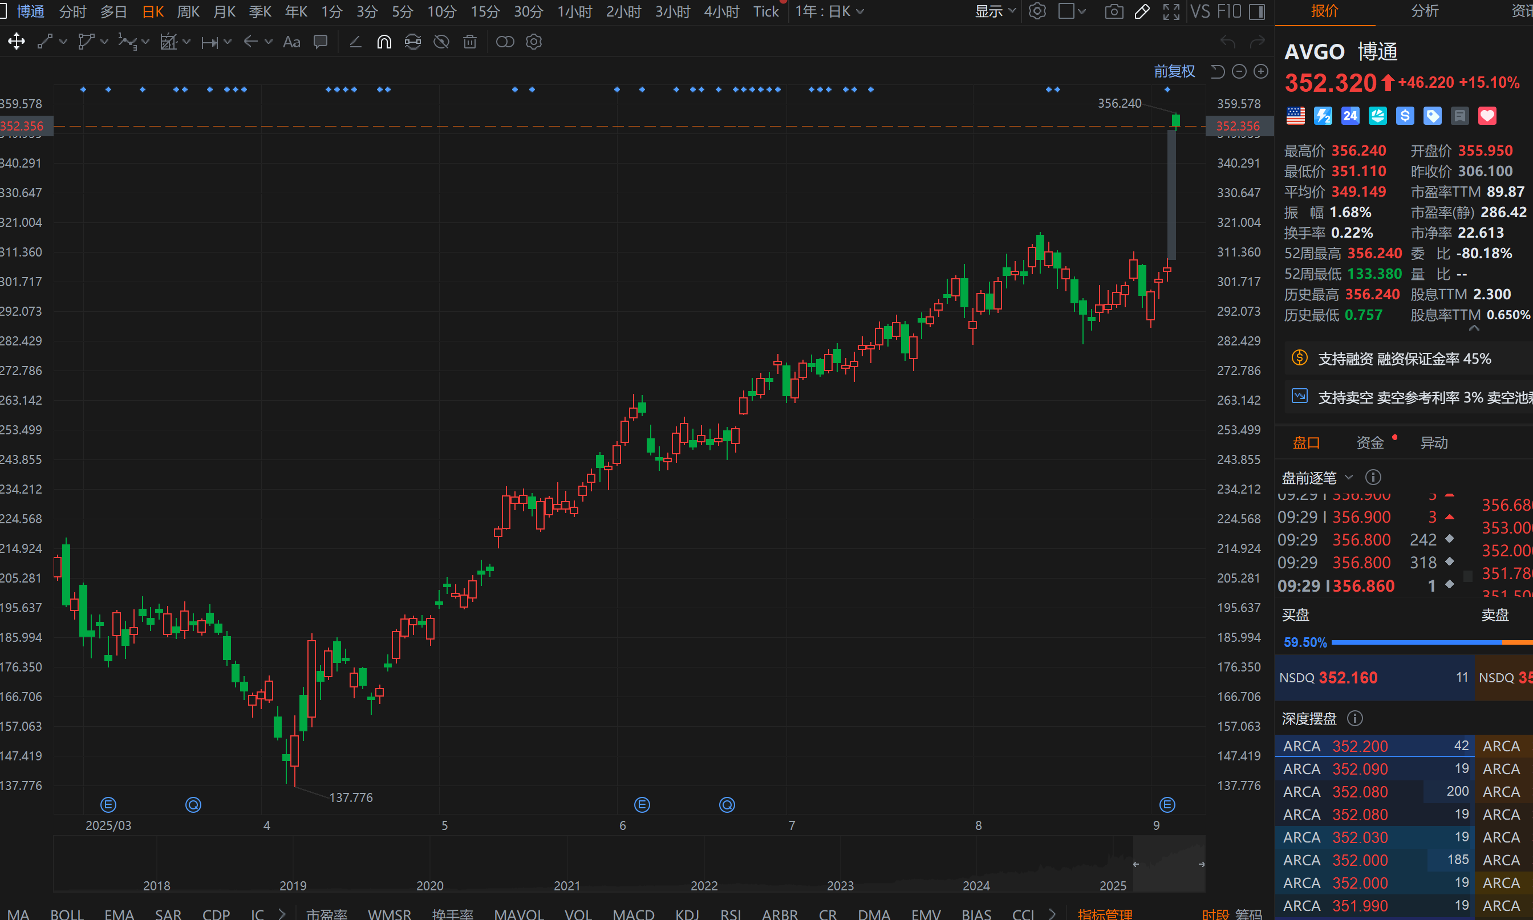Click the overlapping circles compare icon
The image size is (1533, 920).
tap(505, 42)
